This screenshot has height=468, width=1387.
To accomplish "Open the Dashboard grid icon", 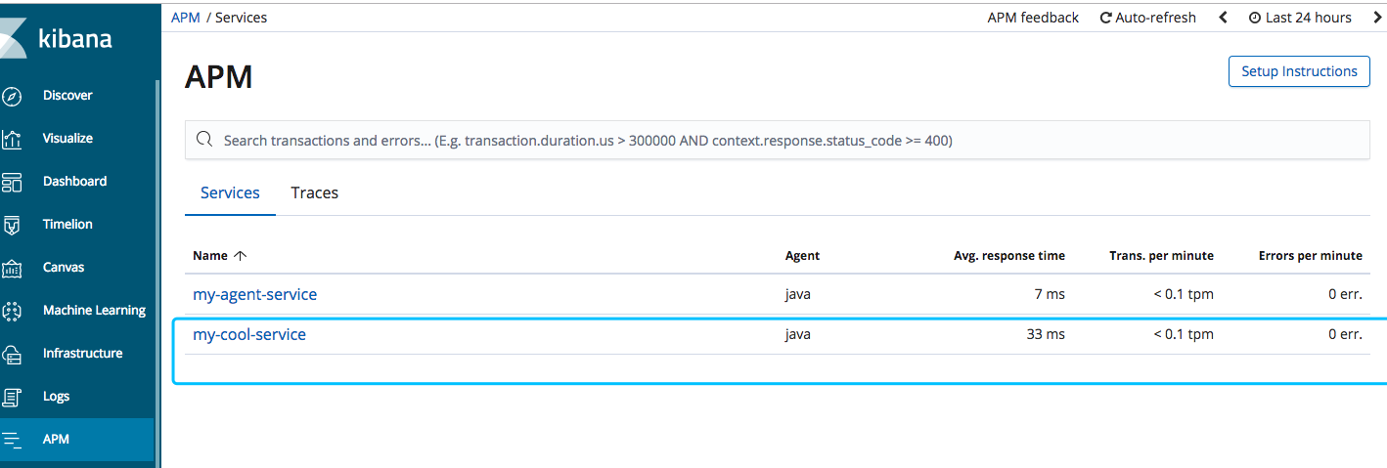I will 12,182.
